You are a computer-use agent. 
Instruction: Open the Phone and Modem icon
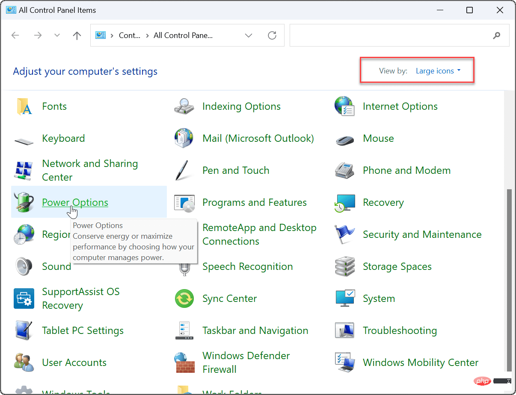[x=345, y=170]
